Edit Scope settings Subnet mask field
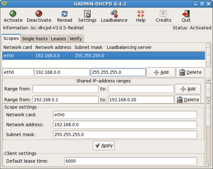The width and height of the screenshot is (213, 169). (x=125, y=134)
